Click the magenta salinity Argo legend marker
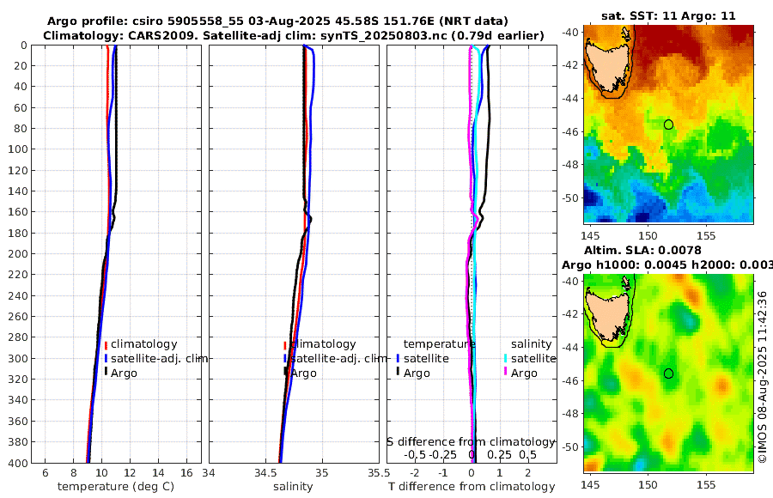 505,371
